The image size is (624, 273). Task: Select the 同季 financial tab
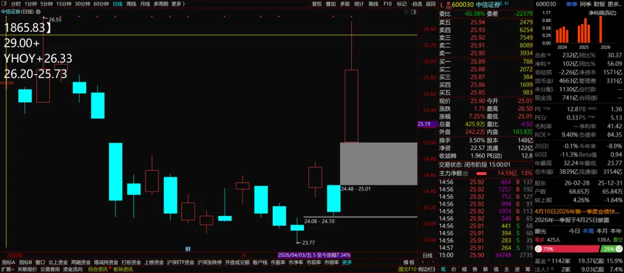click(x=585, y=4)
